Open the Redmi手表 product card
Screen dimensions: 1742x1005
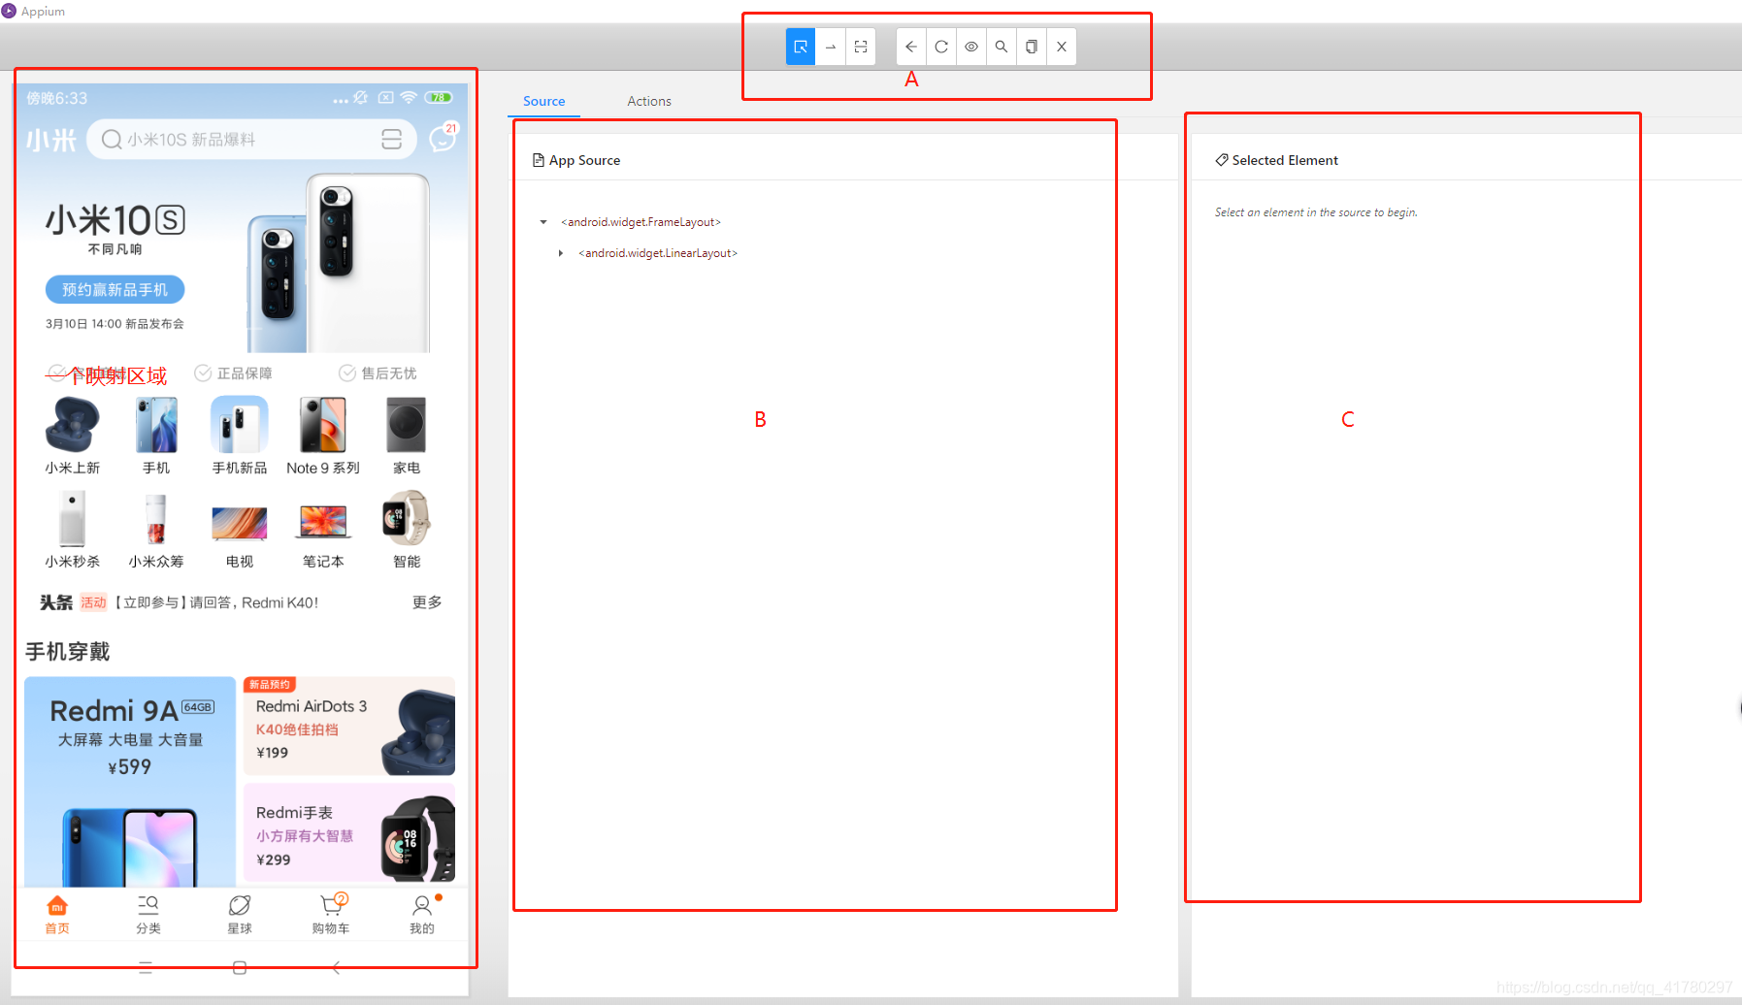(x=349, y=833)
